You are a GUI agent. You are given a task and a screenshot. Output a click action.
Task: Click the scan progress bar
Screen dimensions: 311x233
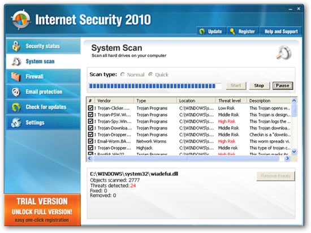tap(155, 86)
